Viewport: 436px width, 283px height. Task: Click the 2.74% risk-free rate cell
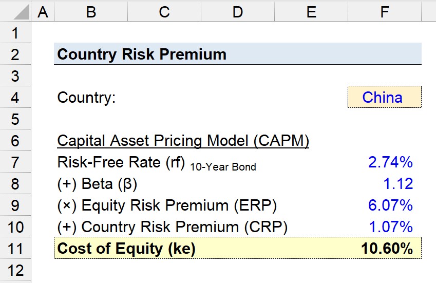point(385,162)
